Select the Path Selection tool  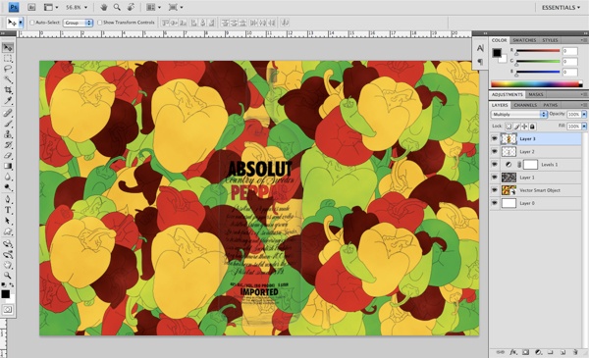tap(8, 221)
